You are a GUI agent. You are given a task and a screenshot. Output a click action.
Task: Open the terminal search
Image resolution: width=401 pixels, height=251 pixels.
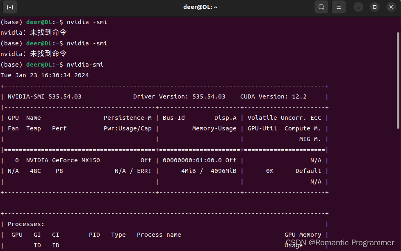point(321,7)
